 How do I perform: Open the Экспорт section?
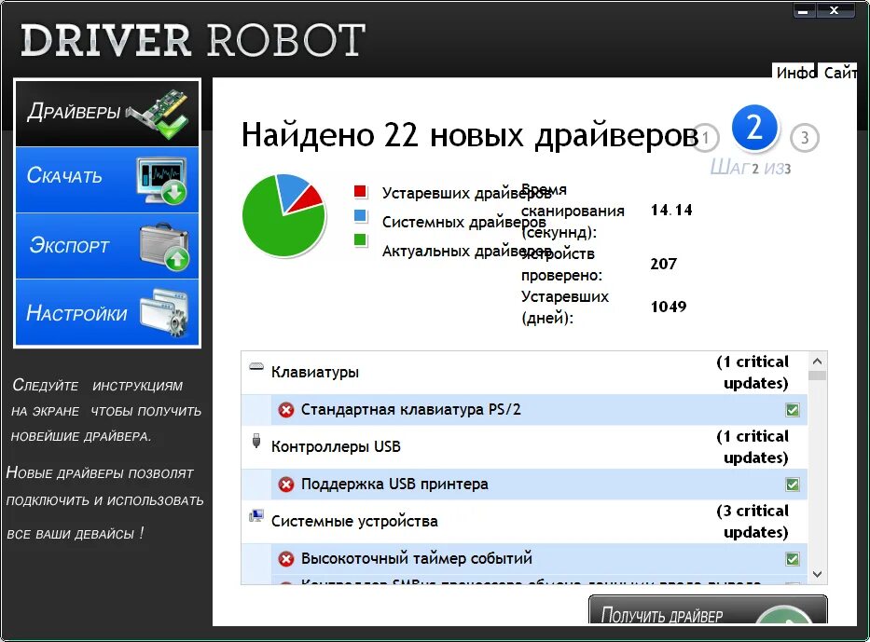click(x=107, y=246)
